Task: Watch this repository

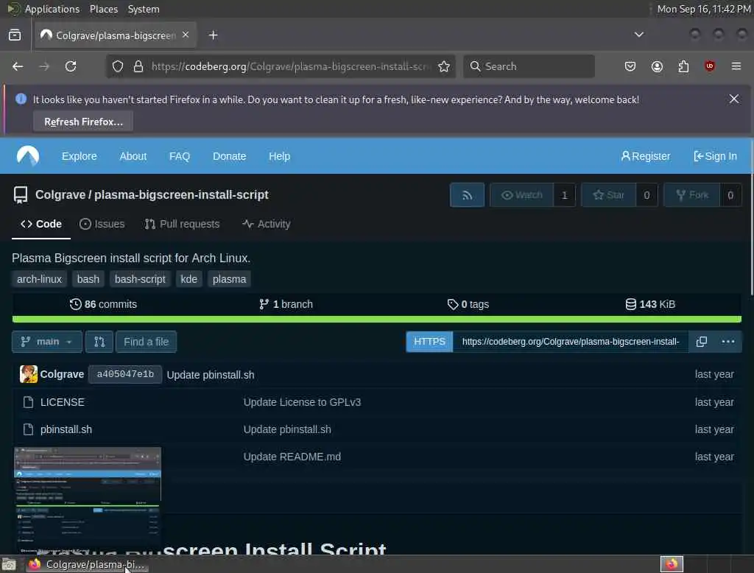Action: [522, 195]
